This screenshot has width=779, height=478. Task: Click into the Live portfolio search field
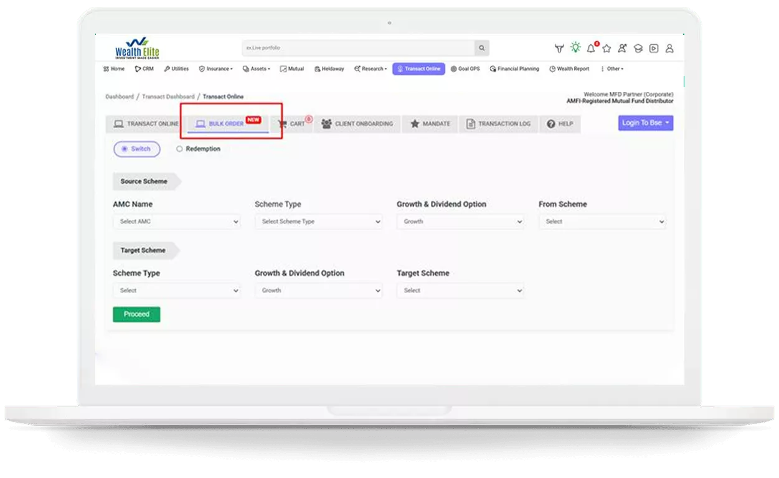pyautogui.click(x=358, y=48)
